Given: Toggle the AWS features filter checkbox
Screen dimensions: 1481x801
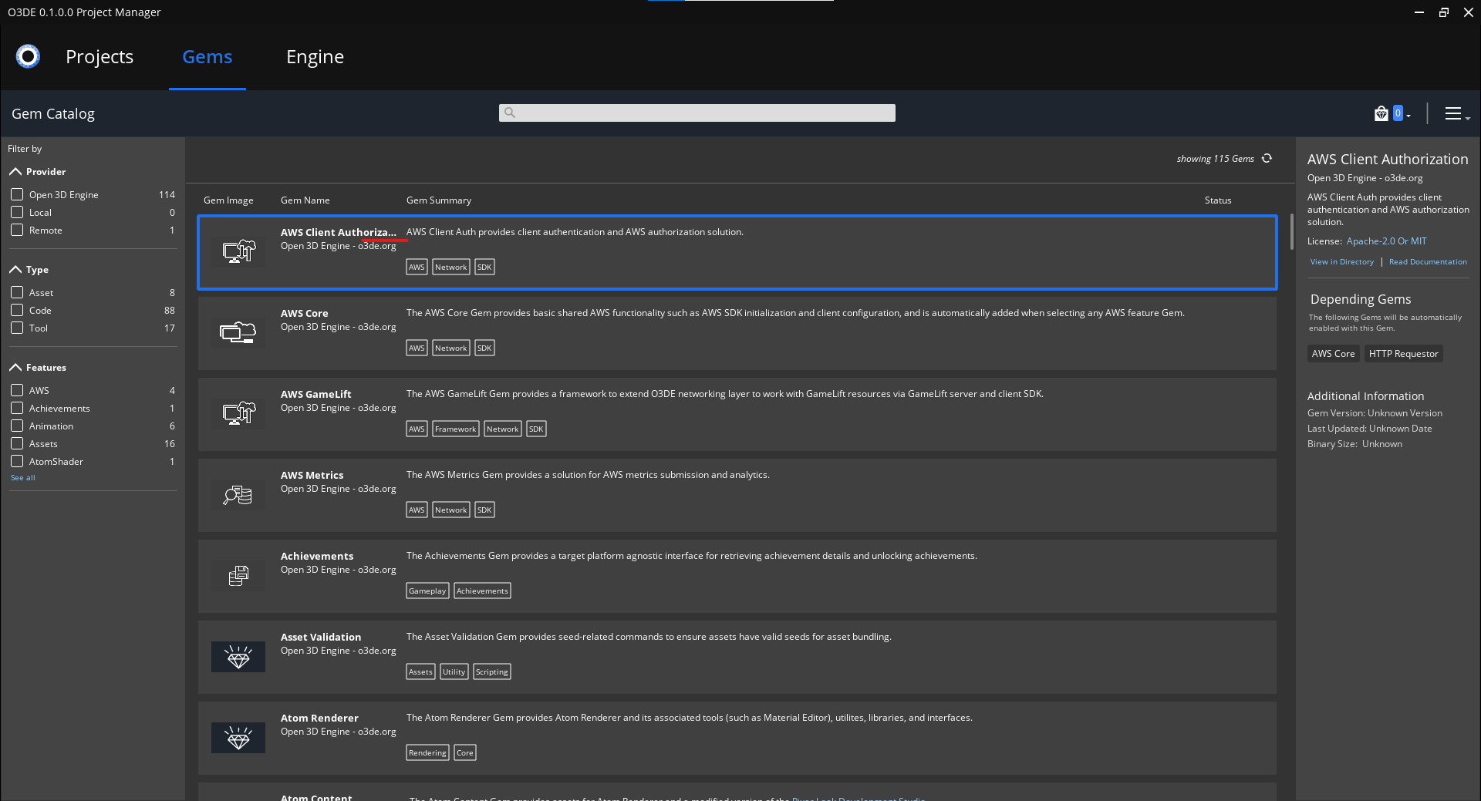Looking at the screenshot, I should 17,390.
